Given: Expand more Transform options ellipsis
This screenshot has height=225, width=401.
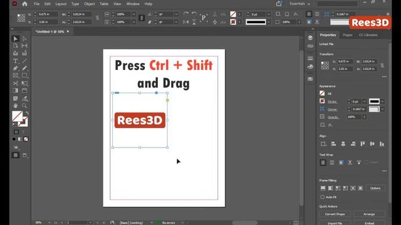Looking at the screenshot, I should pos(384,76).
